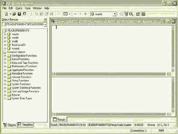This screenshot has height=134, width=178.
Task: Click the Find binoculars toolbar icon
Action: click(x=52, y=14)
